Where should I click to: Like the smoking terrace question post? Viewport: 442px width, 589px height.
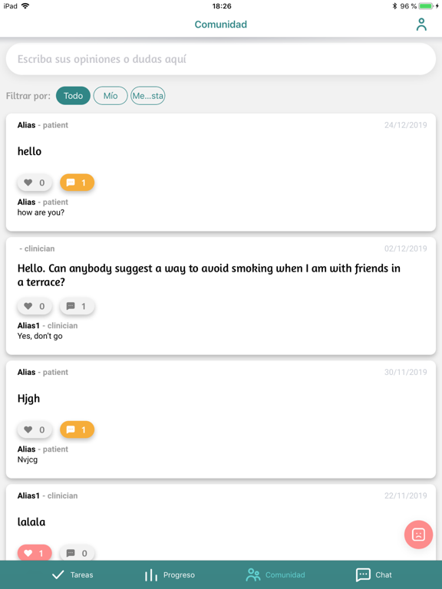coord(35,306)
